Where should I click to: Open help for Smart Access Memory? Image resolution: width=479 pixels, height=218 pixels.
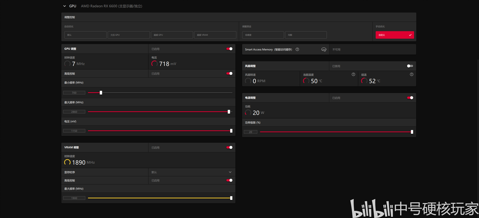297,49
